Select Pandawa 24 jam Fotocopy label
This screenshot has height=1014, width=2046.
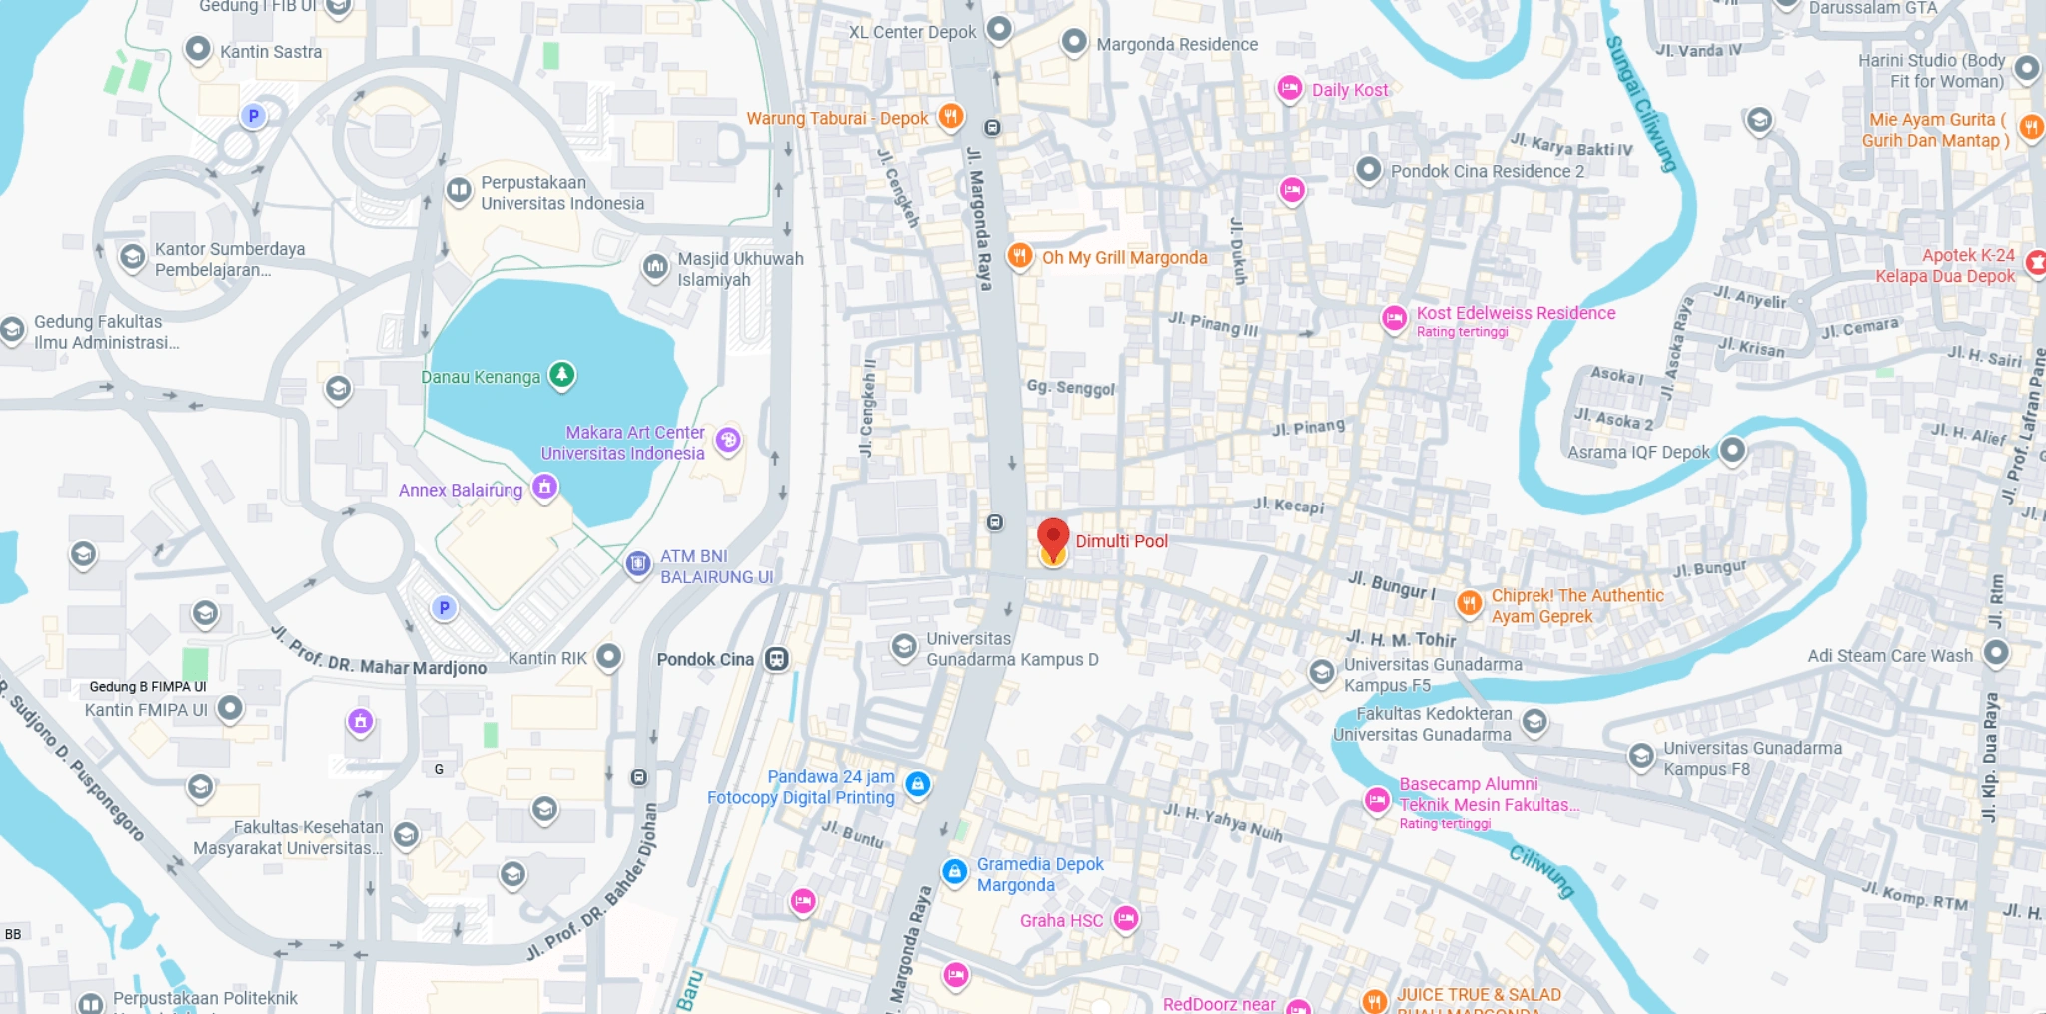coord(801,787)
